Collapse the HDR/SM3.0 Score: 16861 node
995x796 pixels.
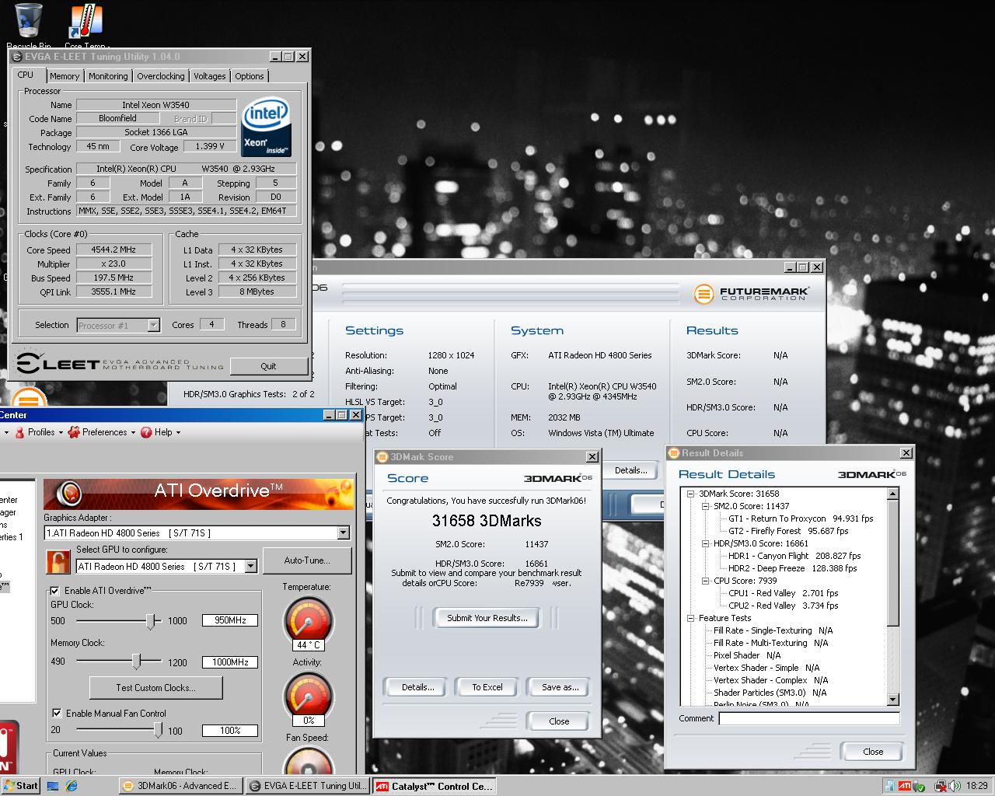tap(705, 543)
